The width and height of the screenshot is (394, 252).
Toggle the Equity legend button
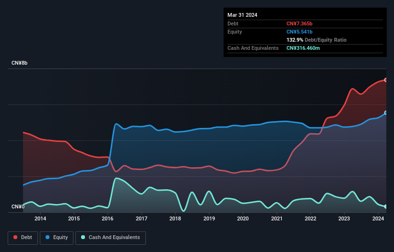(57, 238)
